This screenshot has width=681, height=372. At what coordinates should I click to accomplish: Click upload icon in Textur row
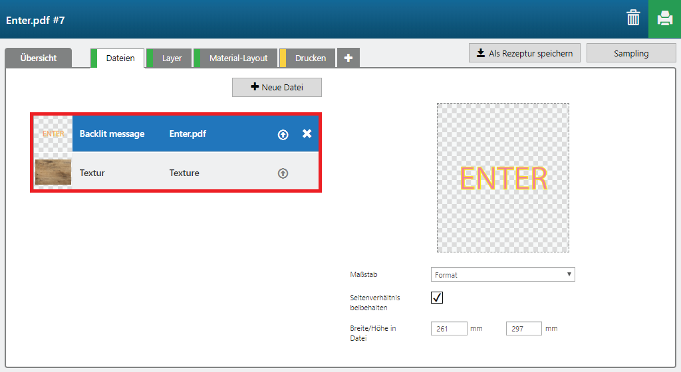pos(283,173)
